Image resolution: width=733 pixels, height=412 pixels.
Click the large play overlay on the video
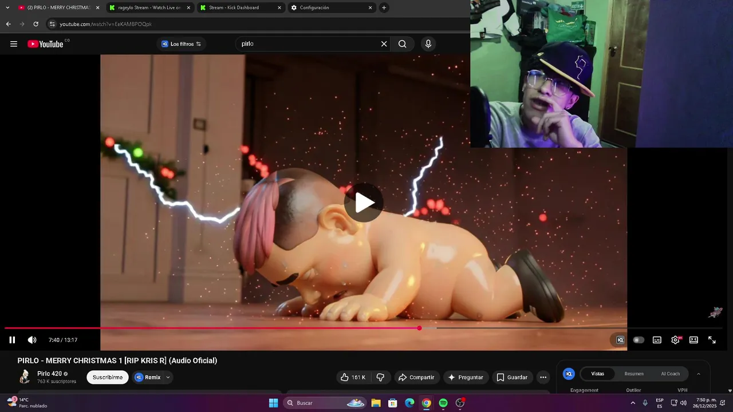point(364,203)
